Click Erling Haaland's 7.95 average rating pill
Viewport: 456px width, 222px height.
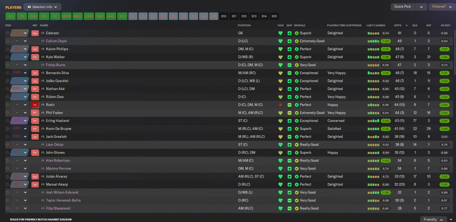[x=444, y=121]
